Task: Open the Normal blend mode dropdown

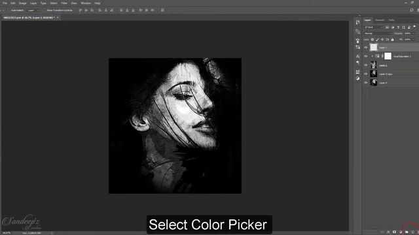Action: tap(378, 33)
